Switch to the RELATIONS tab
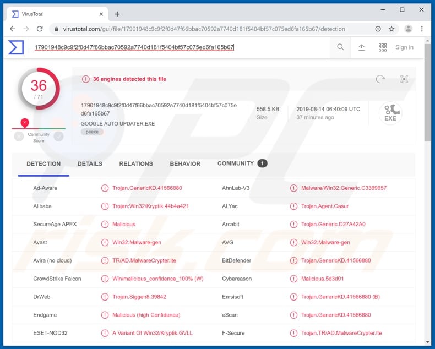 coord(136,164)
